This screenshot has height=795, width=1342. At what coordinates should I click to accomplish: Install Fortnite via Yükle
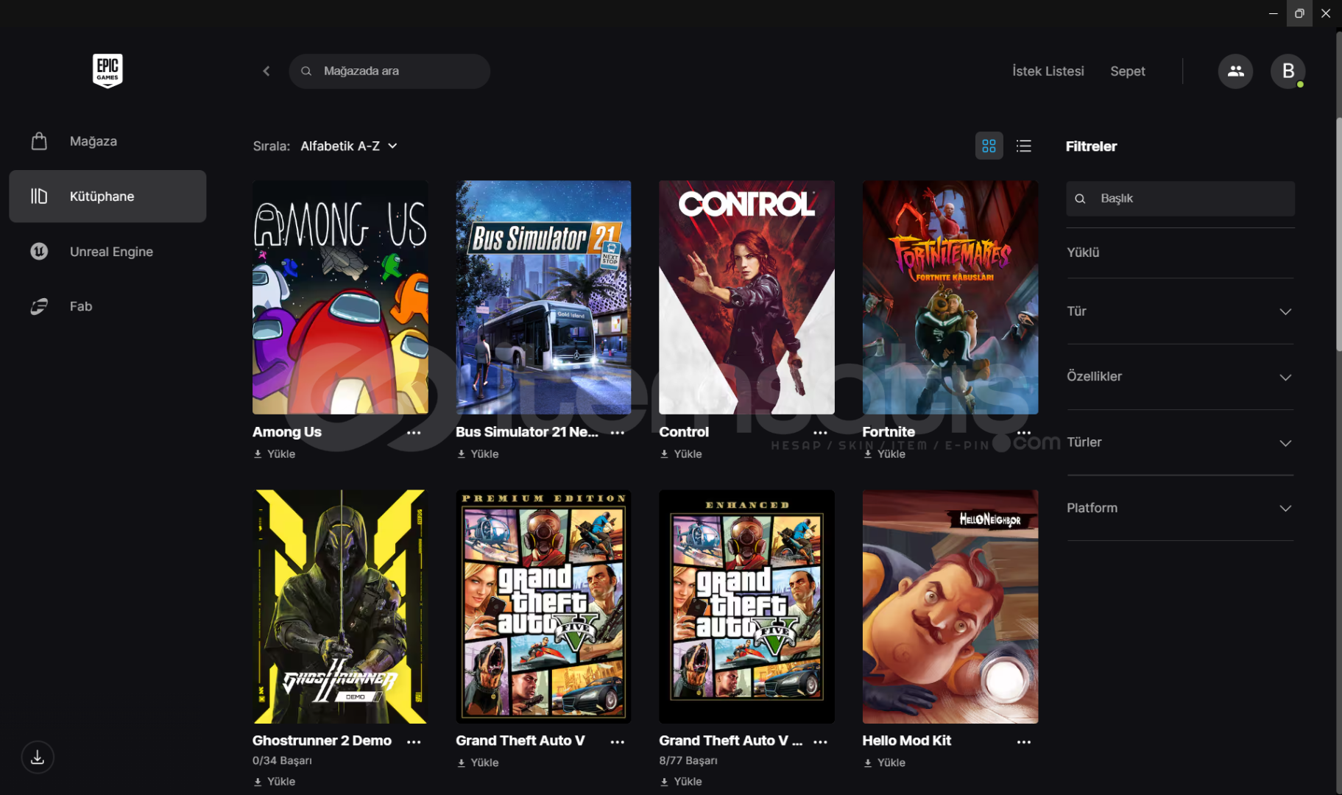pos(884,454)
